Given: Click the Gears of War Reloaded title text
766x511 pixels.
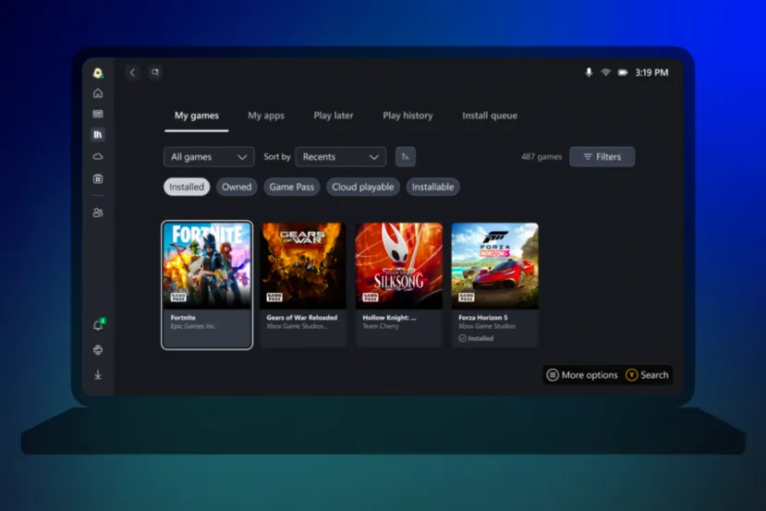Looking at the screenshot, I should [302, 318].
